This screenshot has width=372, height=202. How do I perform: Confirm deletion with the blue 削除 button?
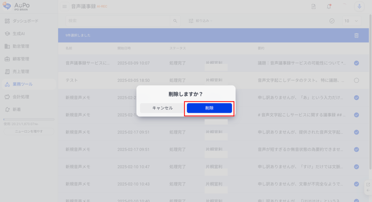tap(209, 108)
